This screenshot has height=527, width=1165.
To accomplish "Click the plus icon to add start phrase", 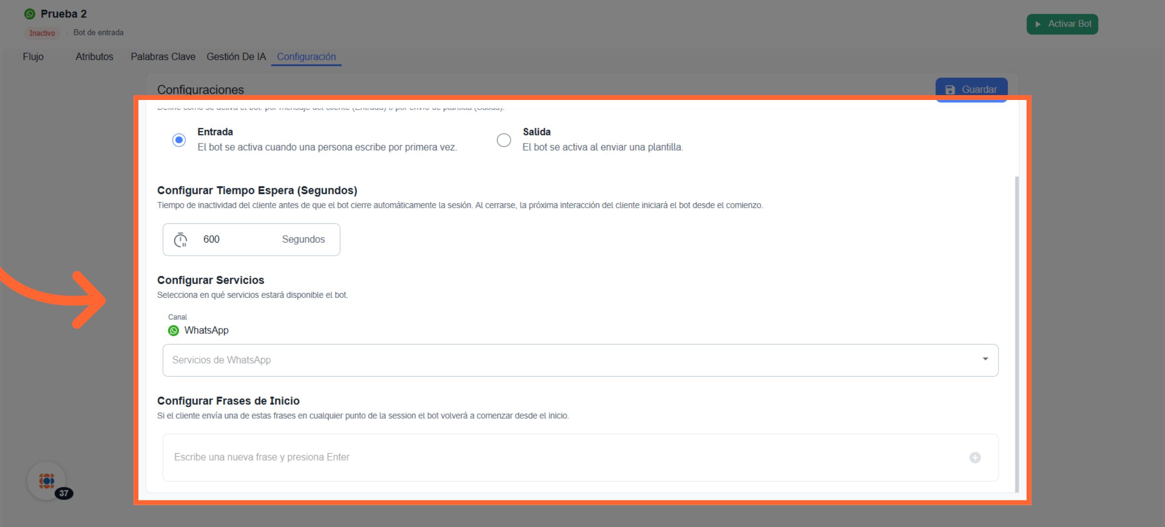I will click(975, 458).
